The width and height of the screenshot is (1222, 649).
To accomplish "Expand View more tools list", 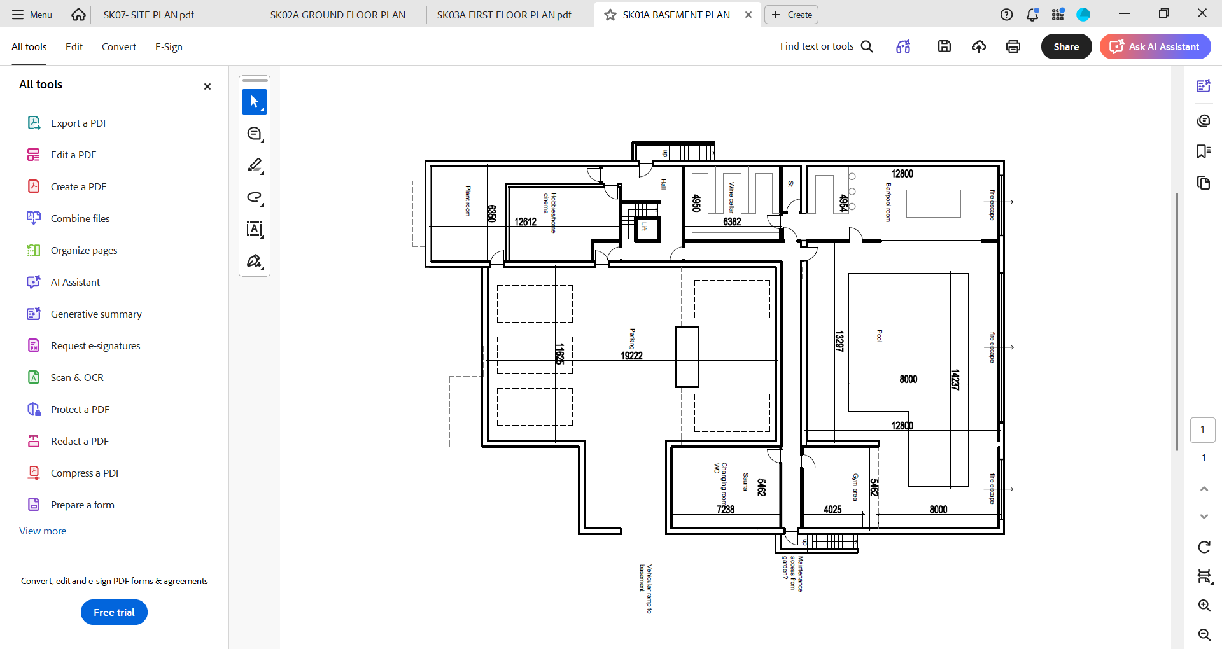I will (x=43, y=531).
